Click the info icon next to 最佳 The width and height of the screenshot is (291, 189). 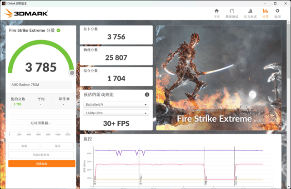pos(68,99)
